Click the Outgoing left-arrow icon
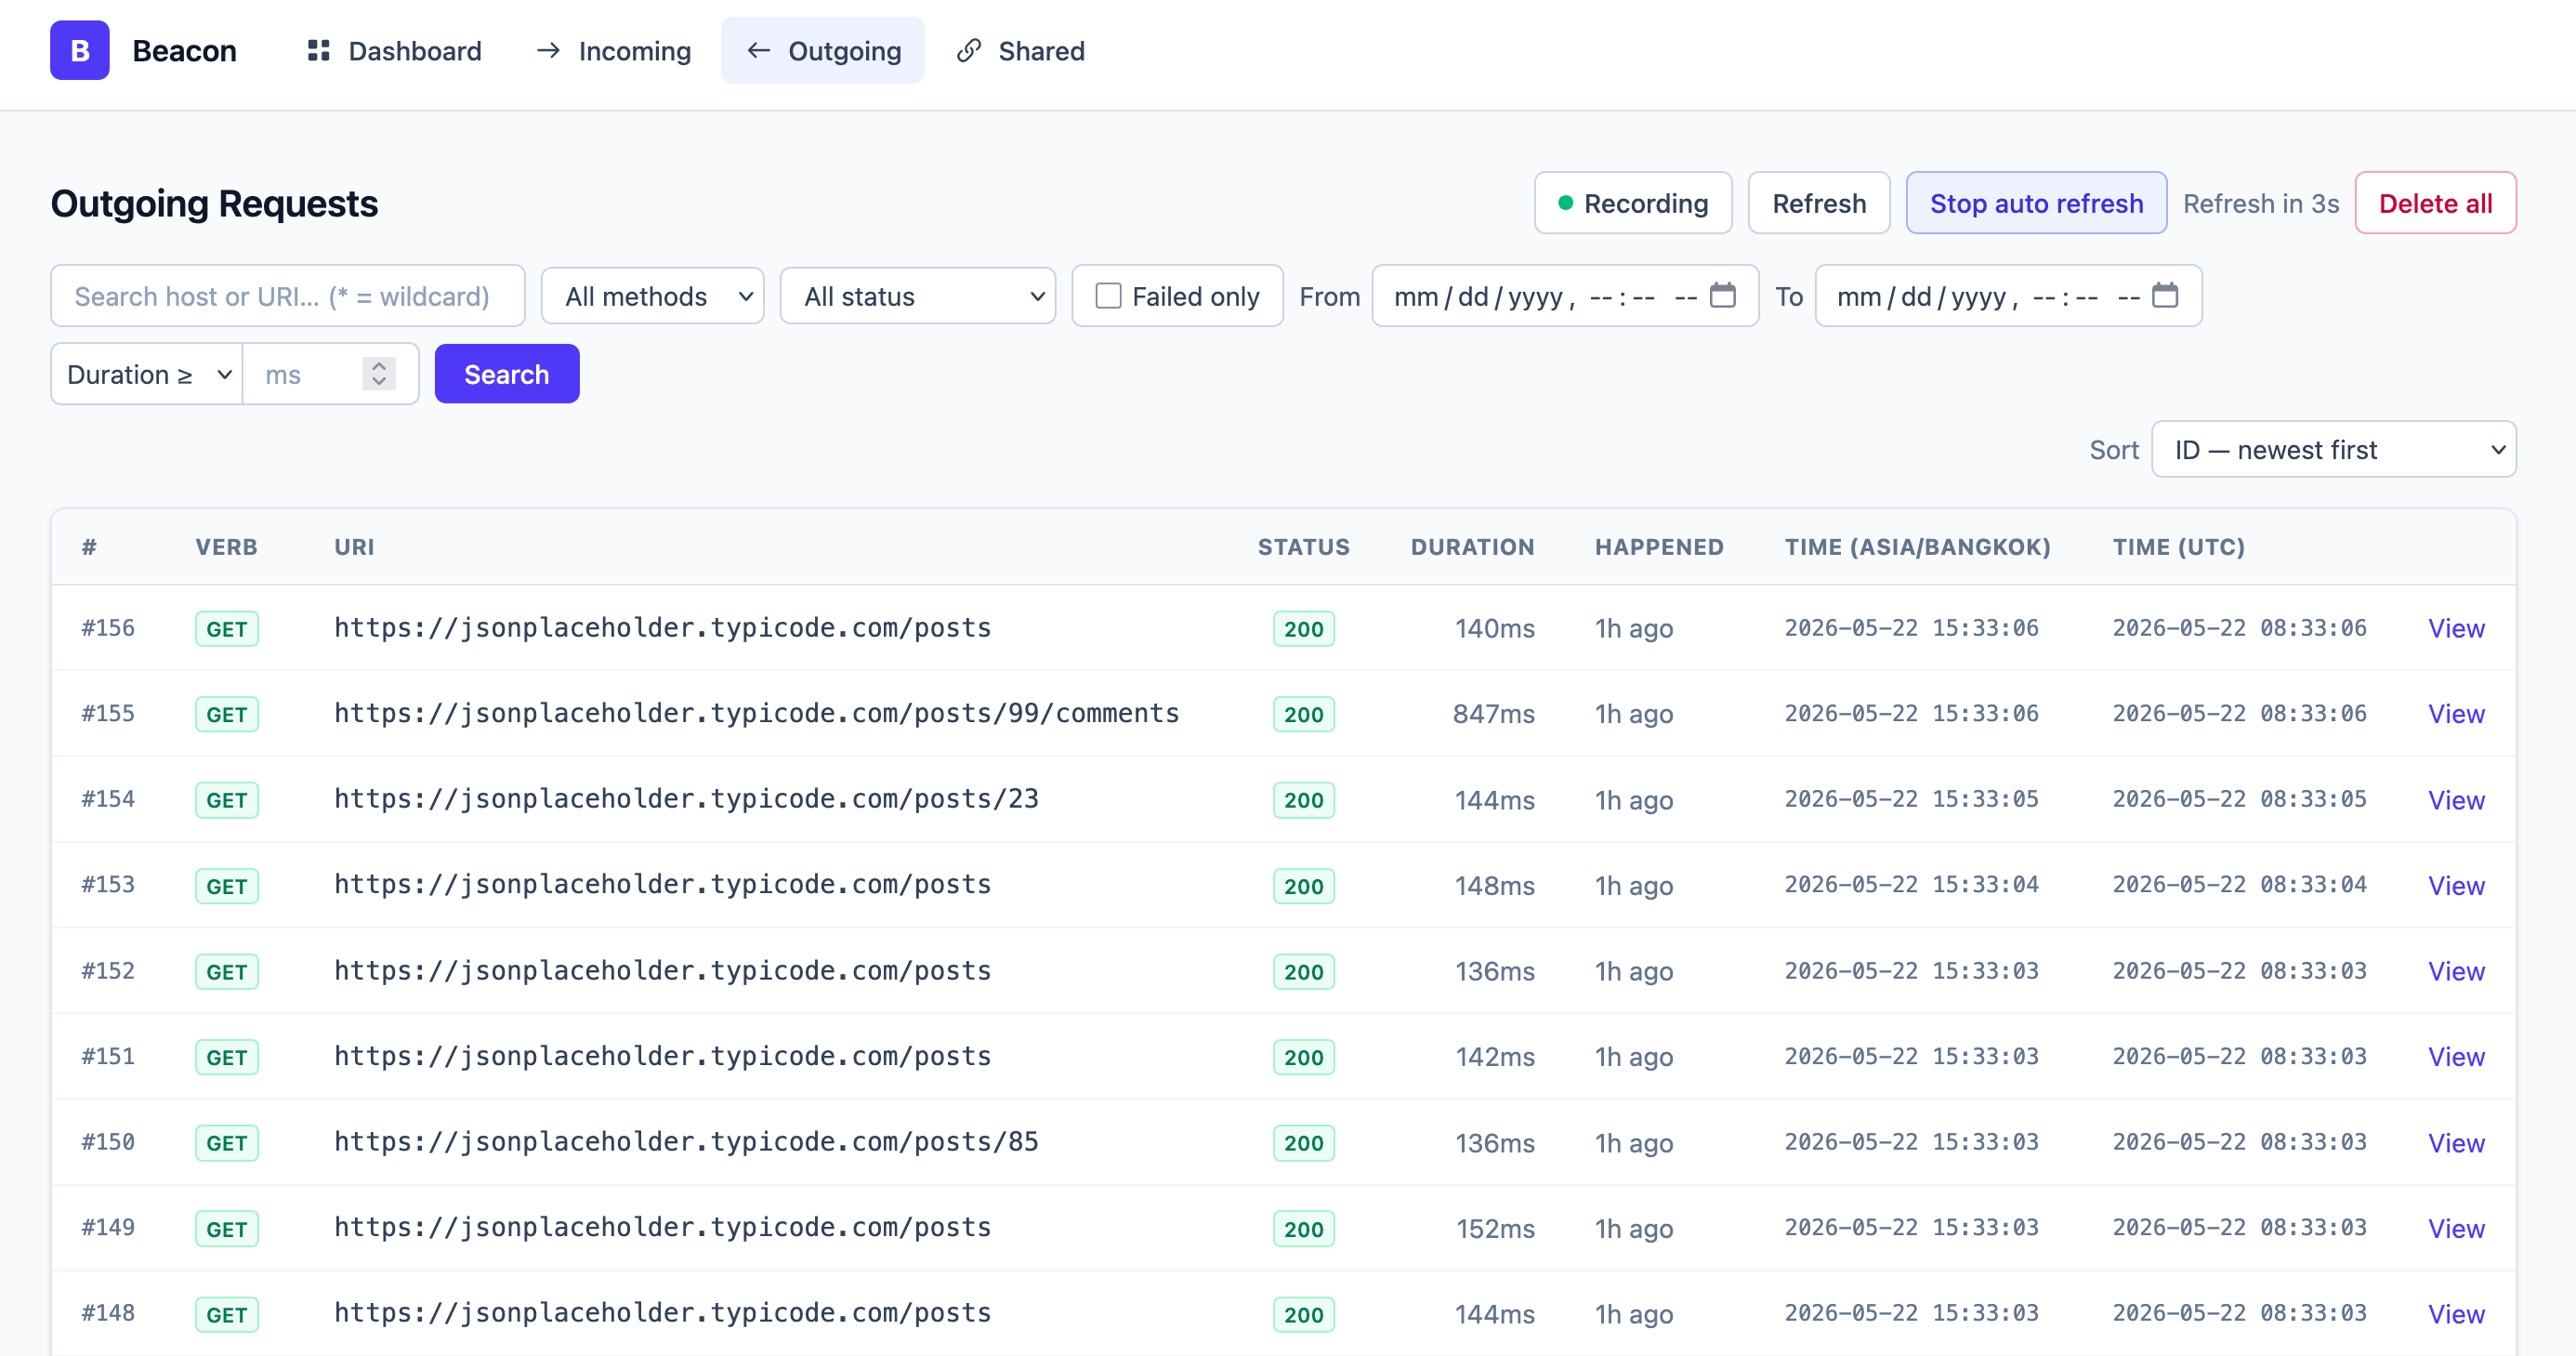Screen dimensions: 2576x1356 758,50
